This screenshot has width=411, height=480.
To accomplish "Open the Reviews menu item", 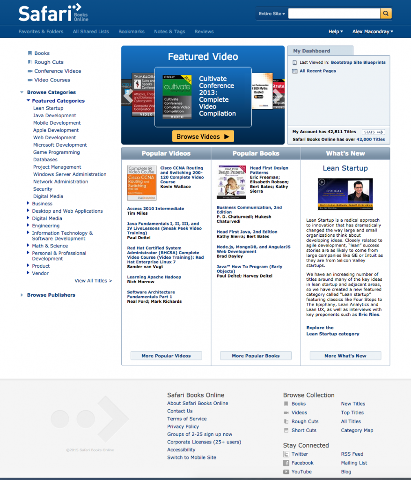I will click(204, 31).
